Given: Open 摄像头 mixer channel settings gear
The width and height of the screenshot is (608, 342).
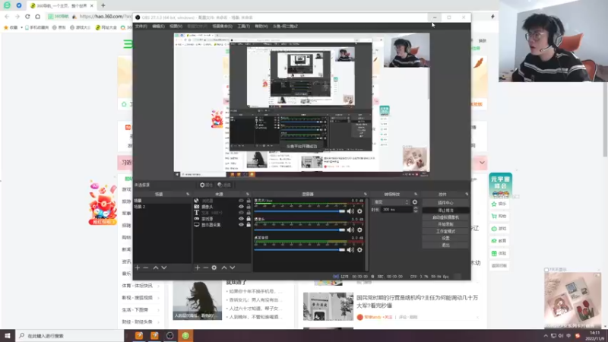Looking at the screenshot, I should pos(359,230).
